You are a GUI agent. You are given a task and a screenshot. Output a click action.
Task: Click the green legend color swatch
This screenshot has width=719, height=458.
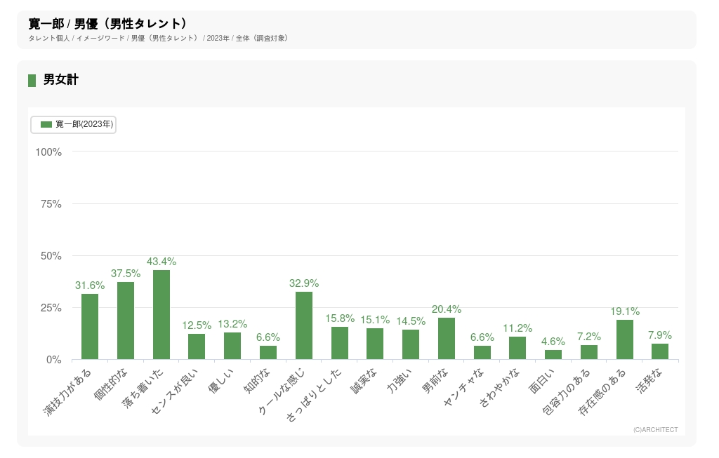coord(46,124)
